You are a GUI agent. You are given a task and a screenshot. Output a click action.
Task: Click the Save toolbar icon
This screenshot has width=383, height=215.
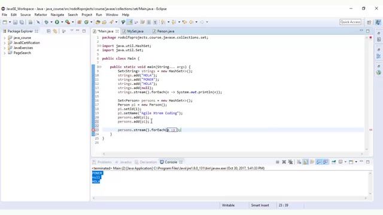(x=15, y=22)
